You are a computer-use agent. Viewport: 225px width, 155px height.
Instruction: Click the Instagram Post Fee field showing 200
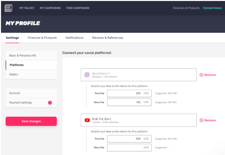click(x=129, y=93)
